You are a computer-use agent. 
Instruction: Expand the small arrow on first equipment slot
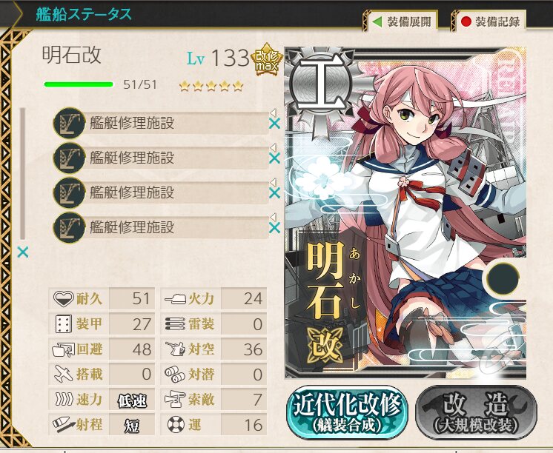coord(273,113)
